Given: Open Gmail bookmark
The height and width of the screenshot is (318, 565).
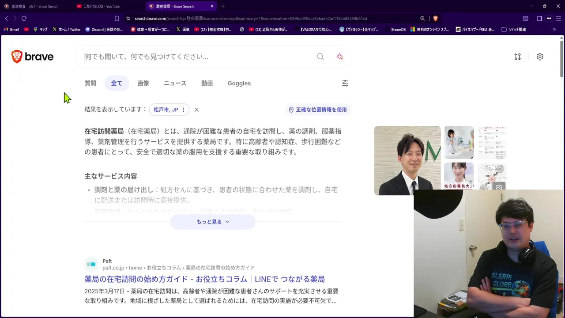Looking at the screenshot, I should pyautogui.click(x=11, y=30).
